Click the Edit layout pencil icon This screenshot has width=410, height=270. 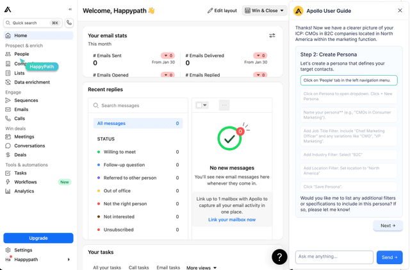210,11
